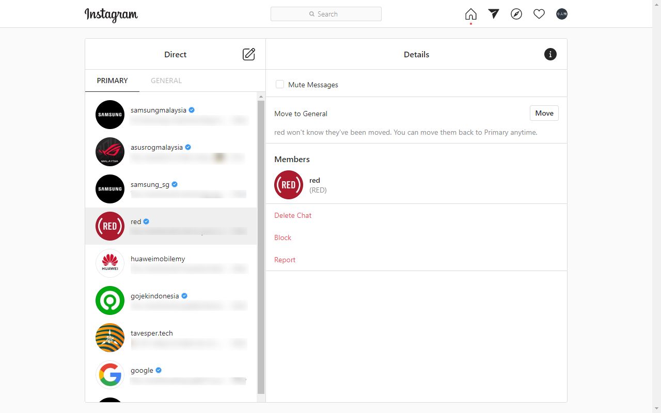Viewport: 661px width, 413px height.
Task: Click the asusrogmalaysia ROG avatar
Action: (x=110, y=152)
